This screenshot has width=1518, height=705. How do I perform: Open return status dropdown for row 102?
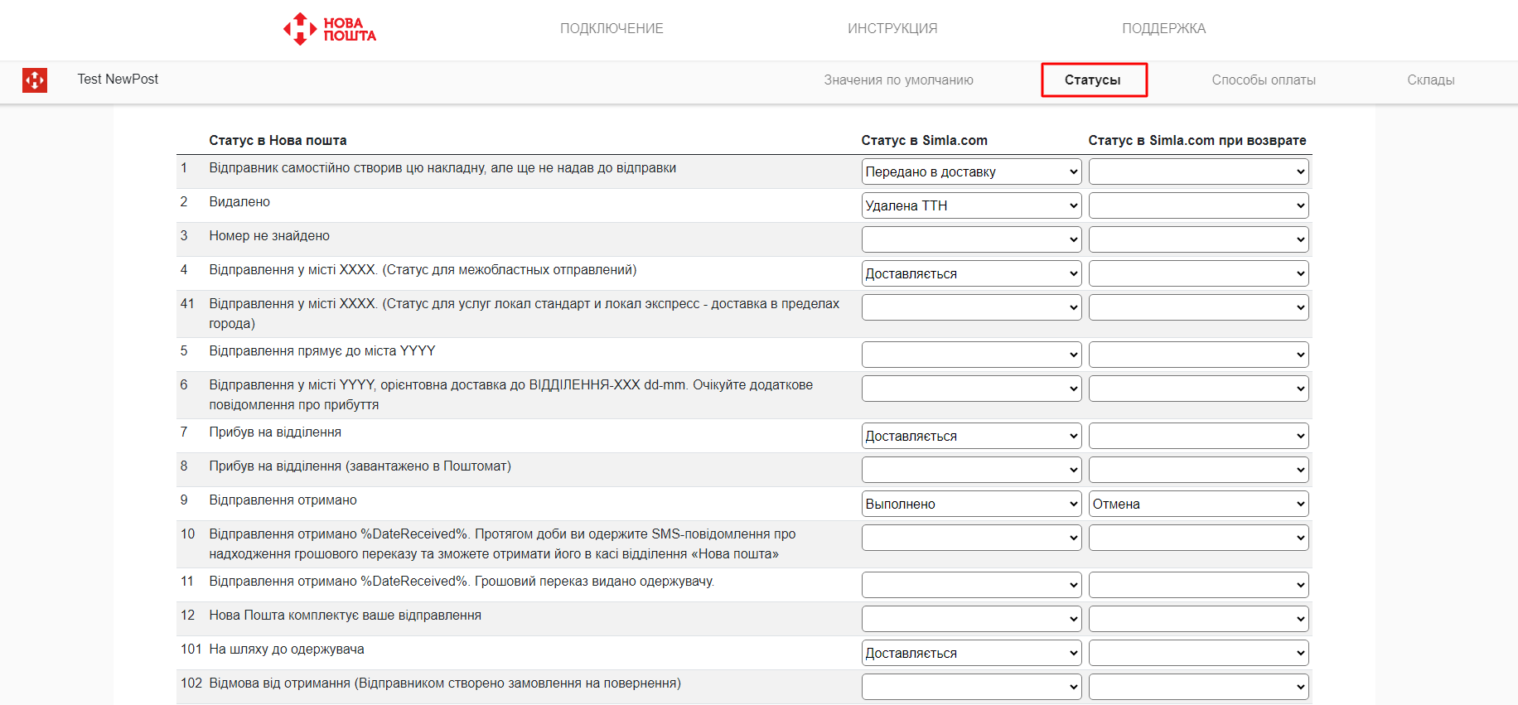coord(1199,688)
